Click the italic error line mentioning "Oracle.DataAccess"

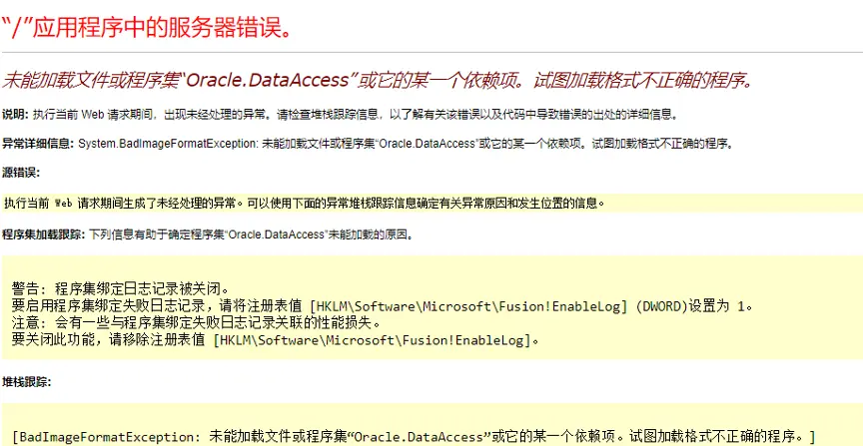(378, 81)
